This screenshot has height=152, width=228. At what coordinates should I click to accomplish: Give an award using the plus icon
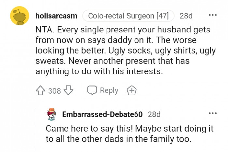pyautogui.click(x=132, y=91)
